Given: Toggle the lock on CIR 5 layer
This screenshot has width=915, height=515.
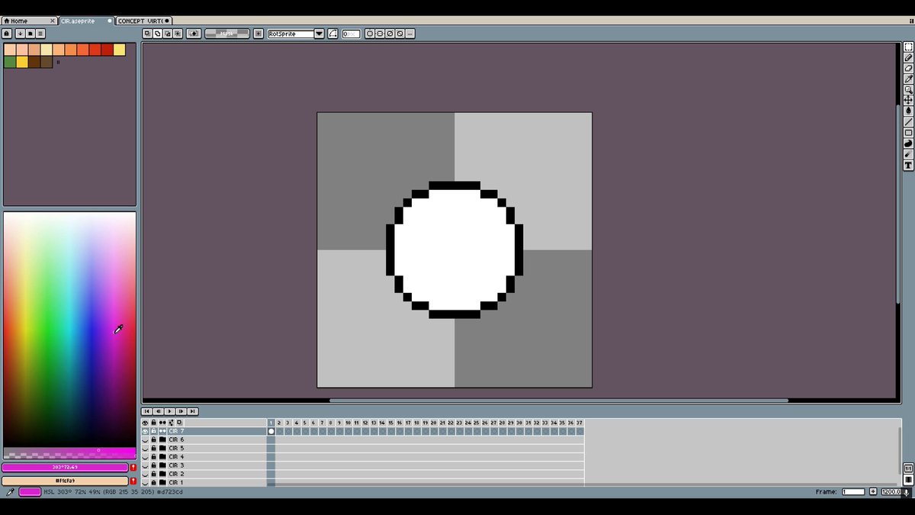Looking at the screenshot, I should 153,449.
